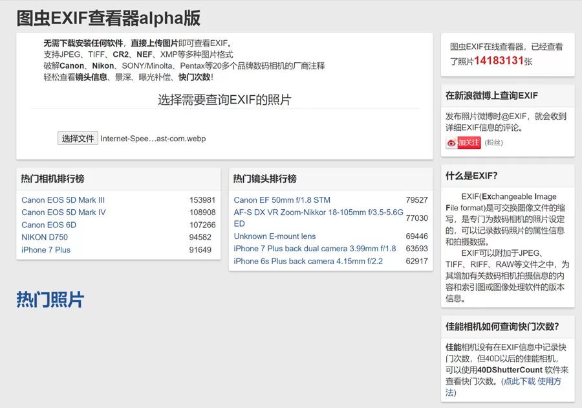This screenshot has width=582, height=408.
Task: Click the (粉丝) fans text beside follow button
Action: [x=493, y=142]
